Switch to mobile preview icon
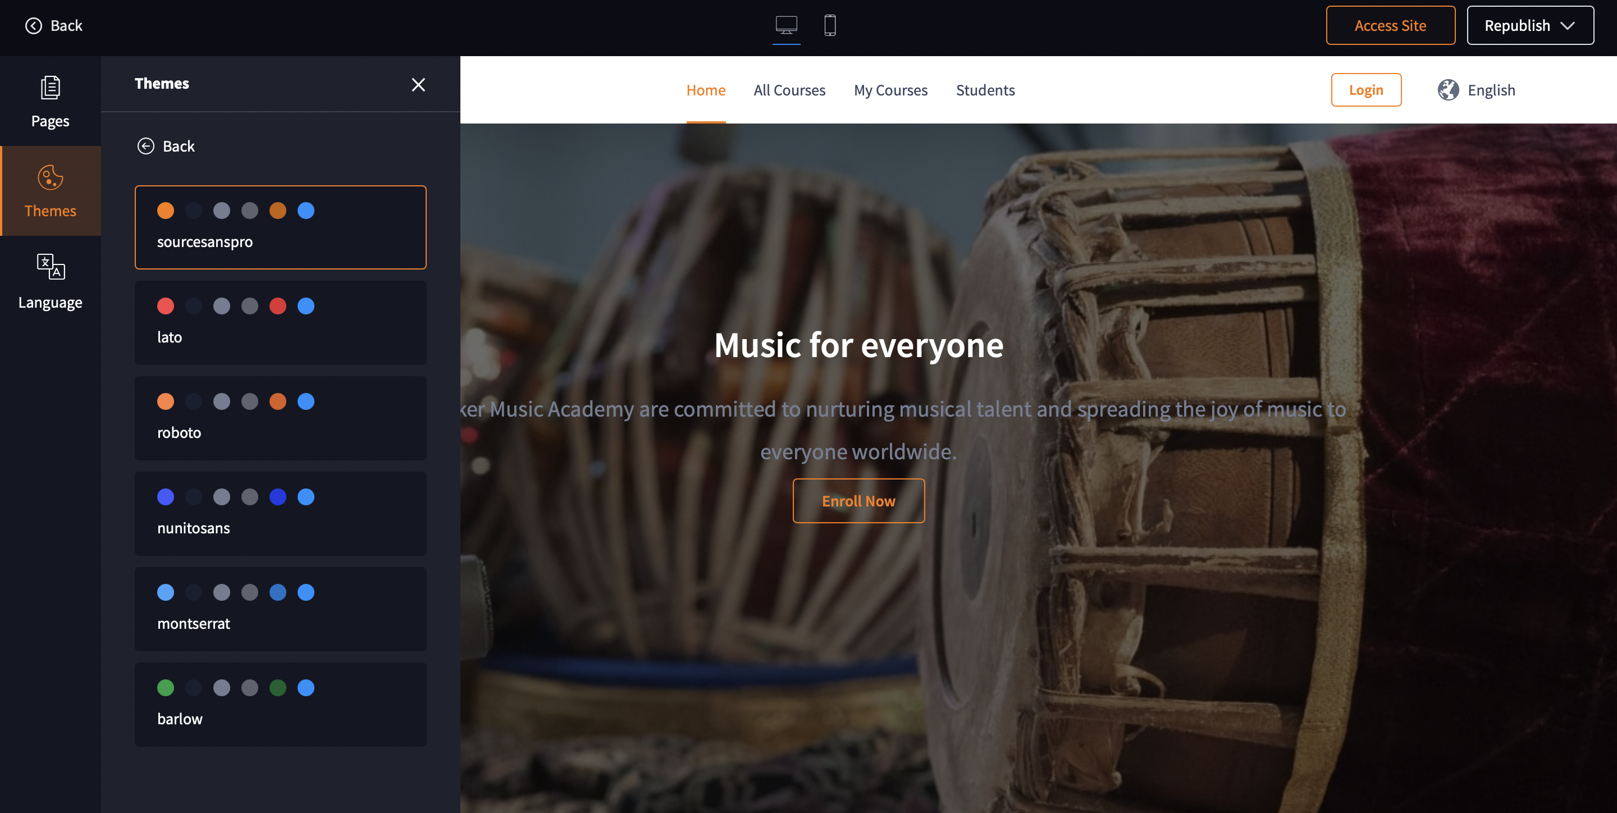This screenshot has width=1617, height=813. click(829, 25)
